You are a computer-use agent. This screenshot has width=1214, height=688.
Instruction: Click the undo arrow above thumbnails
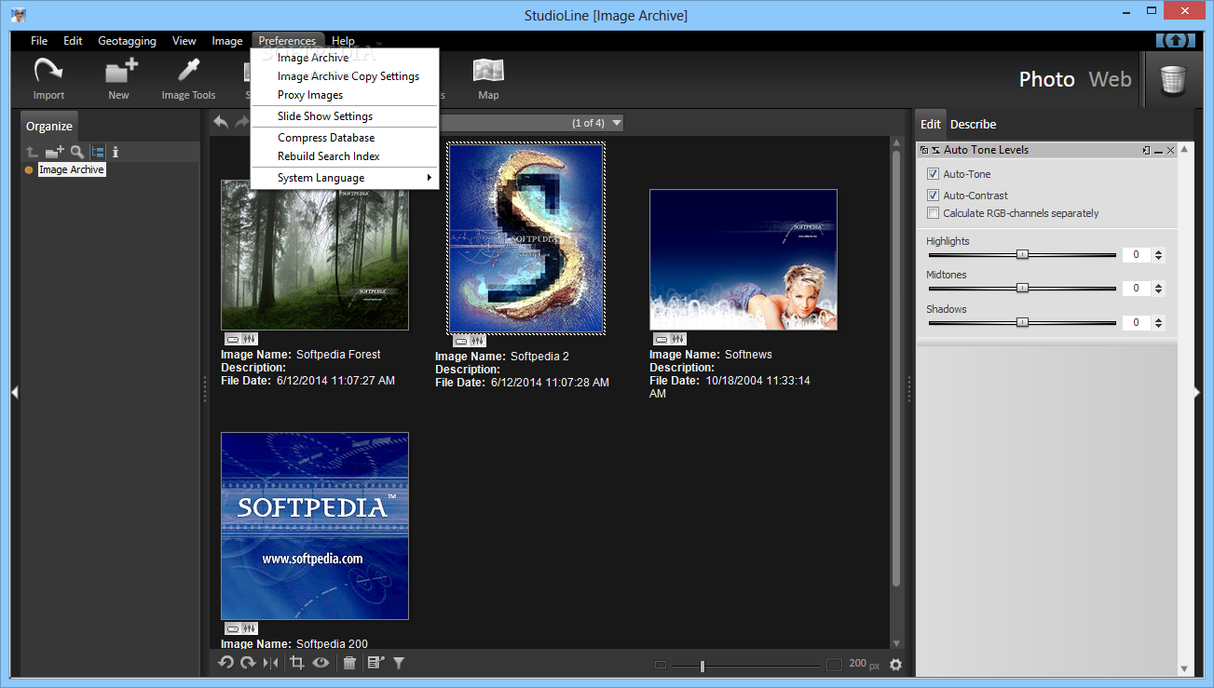tap(221, 122)
